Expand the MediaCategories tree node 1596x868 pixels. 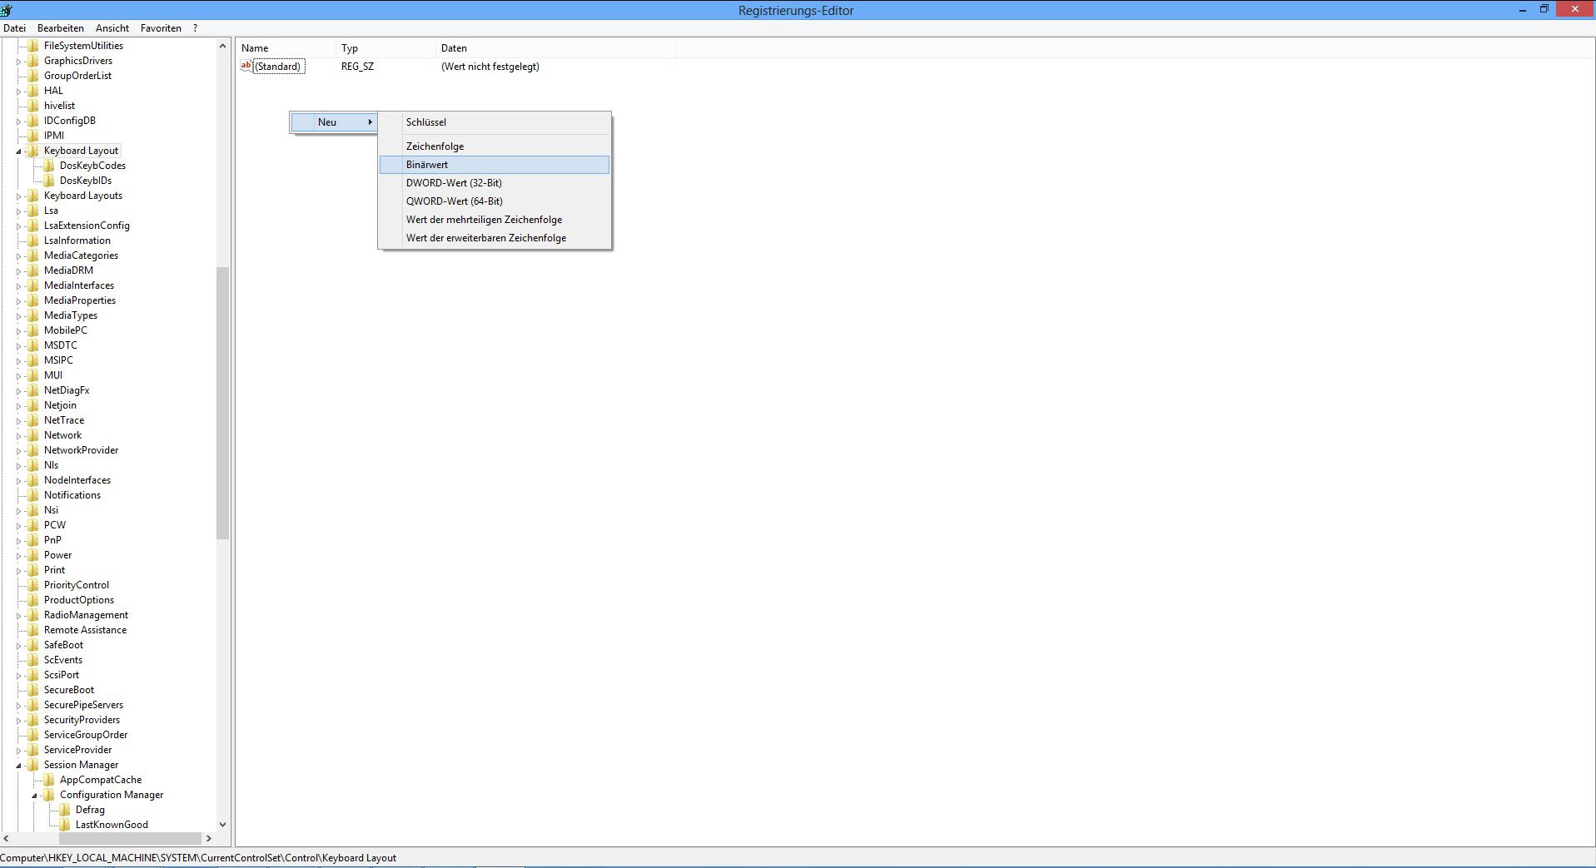pos(18,256)
